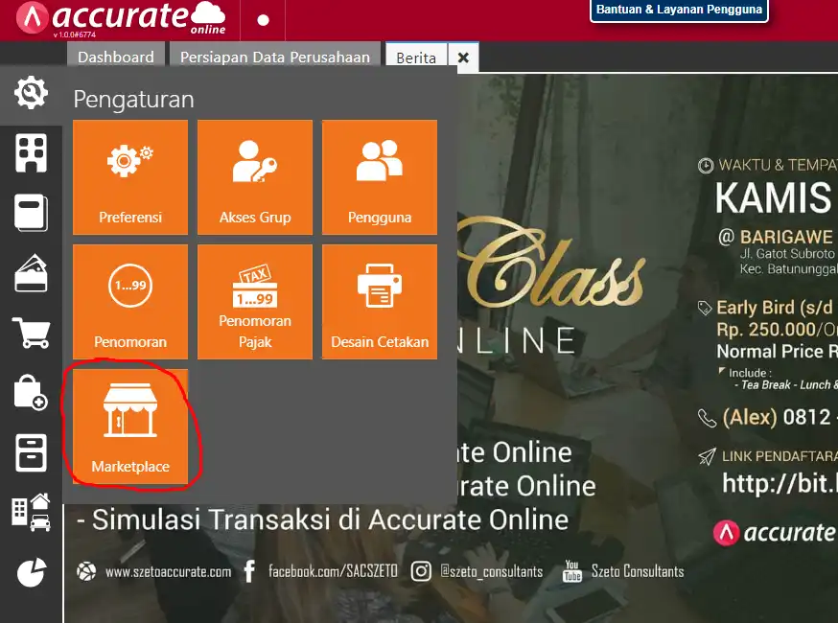Click the http://bit. registration link text
This screenshot has width=838, height=623.
click(780, 484)
